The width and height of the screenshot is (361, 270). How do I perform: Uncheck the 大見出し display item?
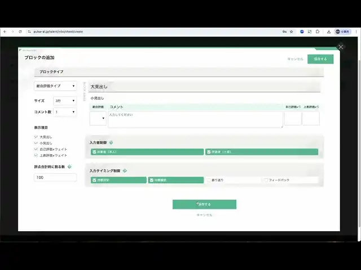36,137
